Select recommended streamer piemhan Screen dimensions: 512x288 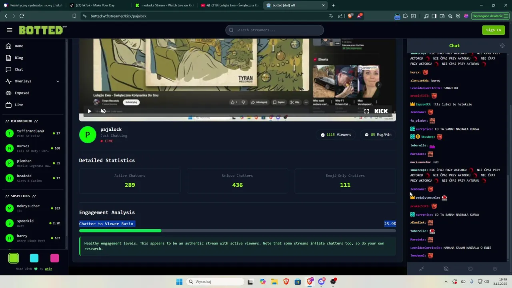pyautogui.click(x=33, y=163)
